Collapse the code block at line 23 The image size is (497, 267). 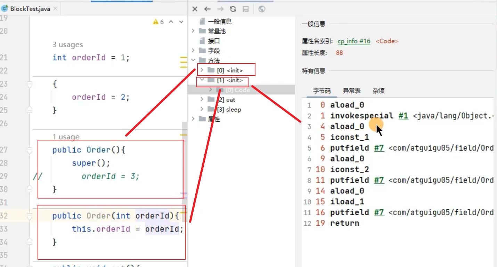(29, 83)
